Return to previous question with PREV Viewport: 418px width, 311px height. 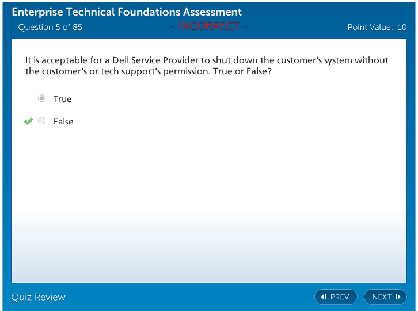tap(336, 297)
